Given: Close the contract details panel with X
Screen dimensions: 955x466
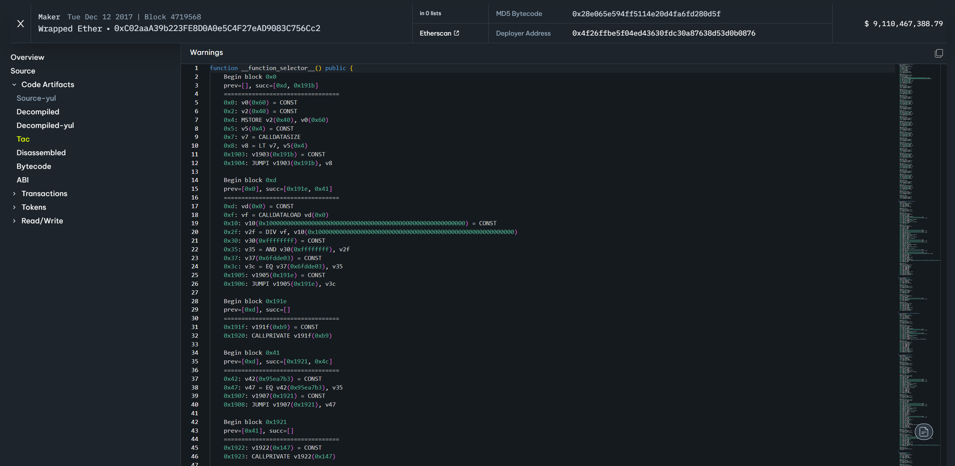Looking at the screenshot, I should coord(20,23).
